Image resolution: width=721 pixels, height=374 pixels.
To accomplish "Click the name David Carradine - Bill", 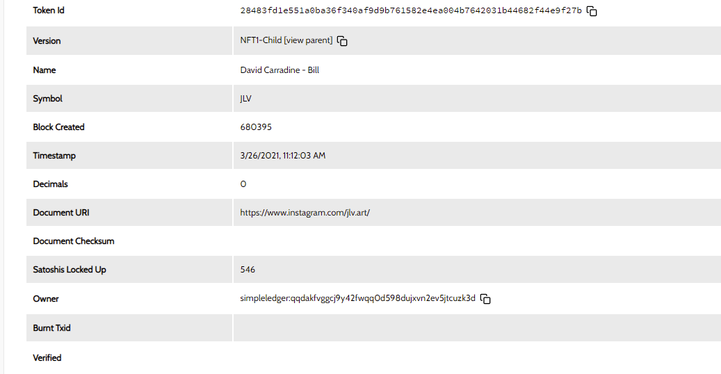I will coord(280,70).
